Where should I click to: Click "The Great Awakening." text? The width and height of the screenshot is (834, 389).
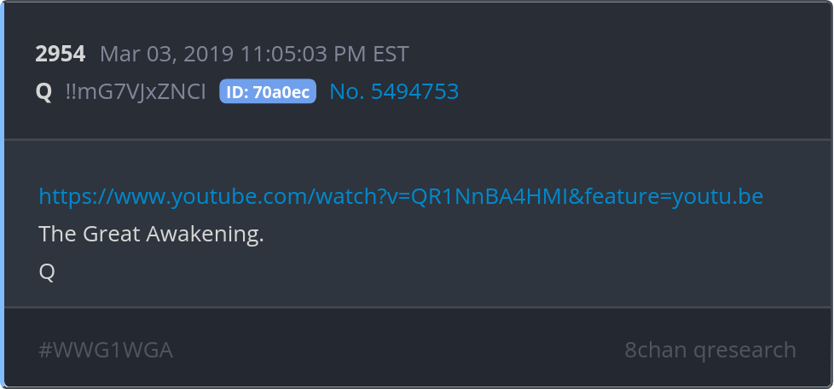[152, 234]
